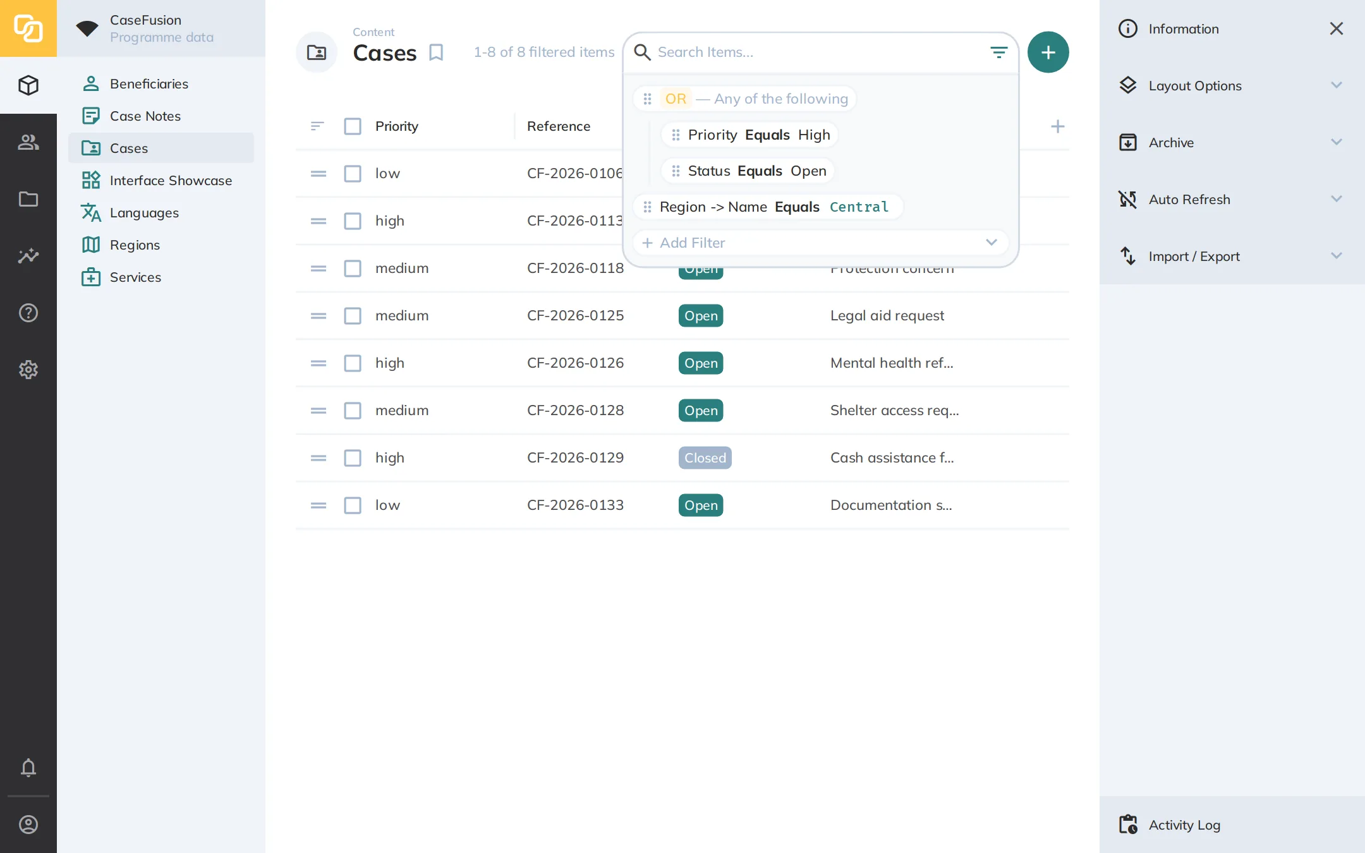Open the files folder icon in left rail
The image size is (1365, 853).
[28, 199]
